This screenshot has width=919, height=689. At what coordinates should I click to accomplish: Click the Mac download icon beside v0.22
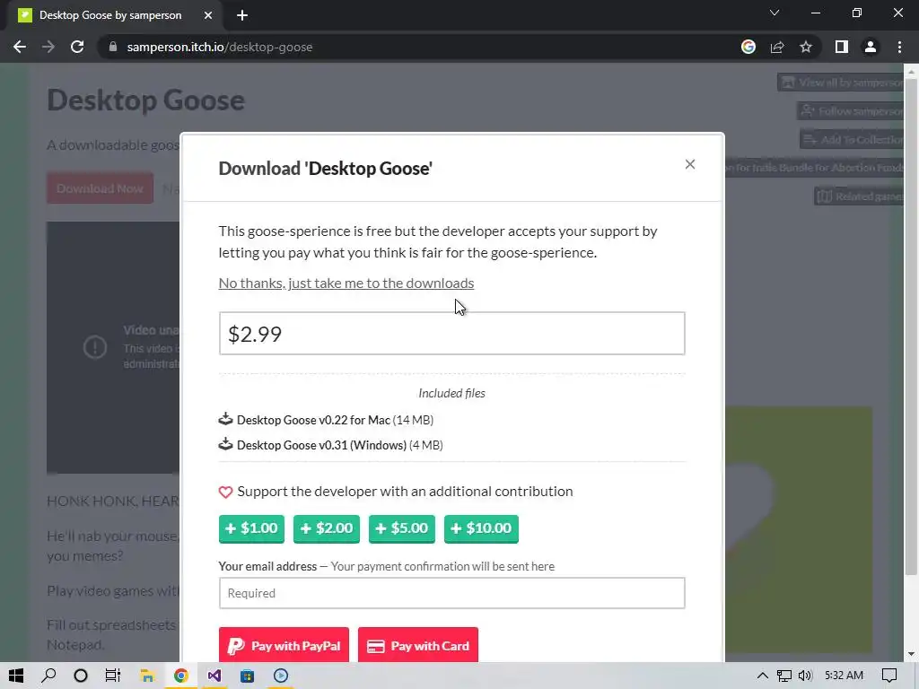click(x=225, y=419)
